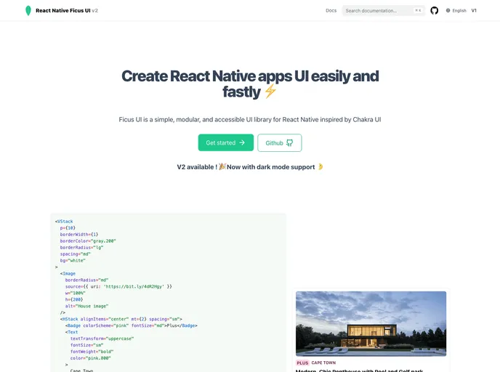This screenshot has width=500, height=372.
Task: Click the fontWeight="bold" code line
Action: pyautogui.click(x=92, y=352)
